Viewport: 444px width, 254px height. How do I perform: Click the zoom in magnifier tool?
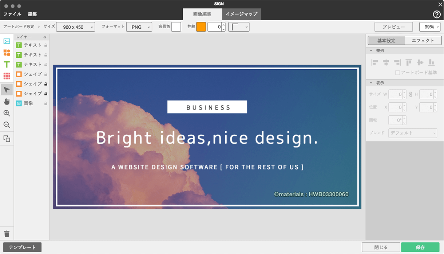7,113
